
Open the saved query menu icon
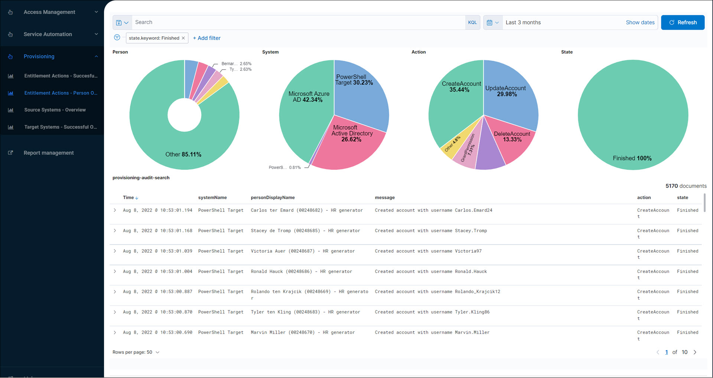(122, 23)
